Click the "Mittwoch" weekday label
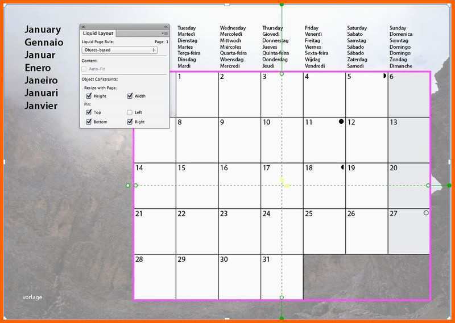 point(230,40)
